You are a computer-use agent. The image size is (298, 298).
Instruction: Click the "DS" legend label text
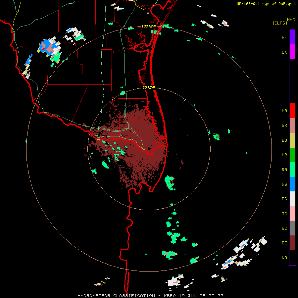tap(284, 199)
